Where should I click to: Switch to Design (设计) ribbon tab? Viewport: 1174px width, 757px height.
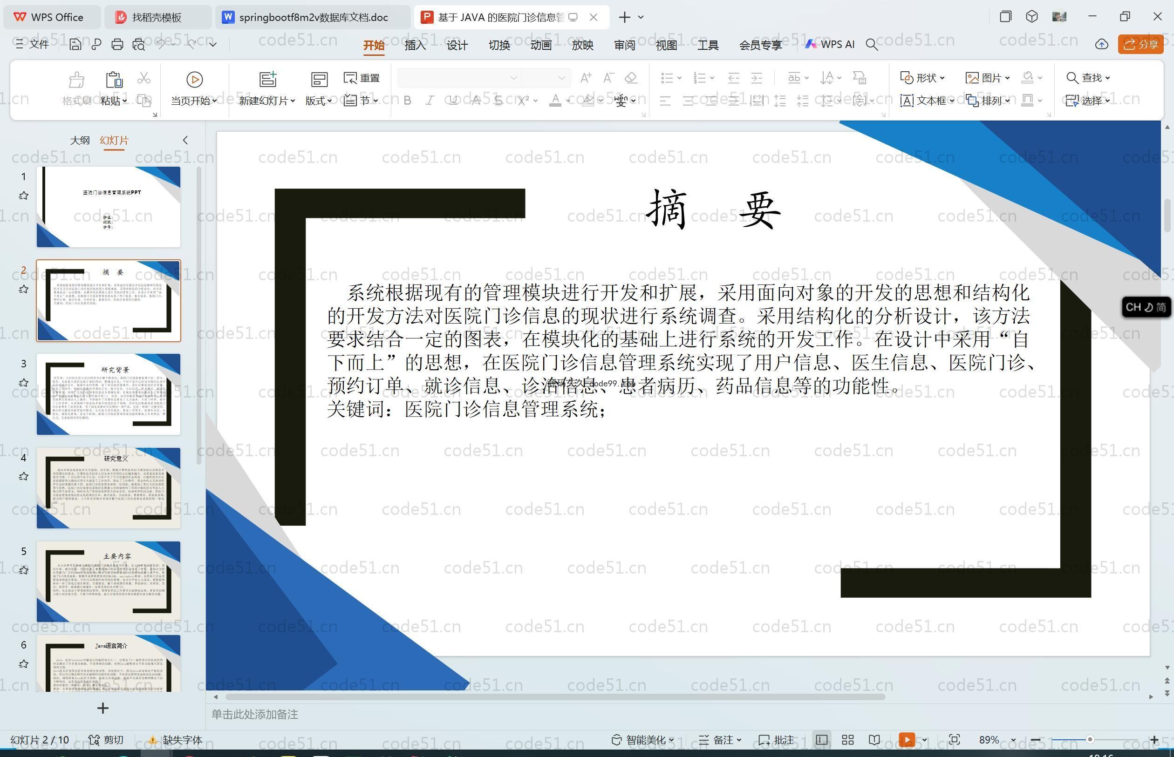pyautogui.click(x=457, y=45)
